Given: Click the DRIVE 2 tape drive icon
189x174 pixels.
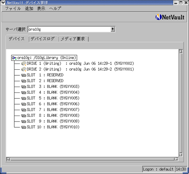Looking at the screenshot, I should point(24,69).
